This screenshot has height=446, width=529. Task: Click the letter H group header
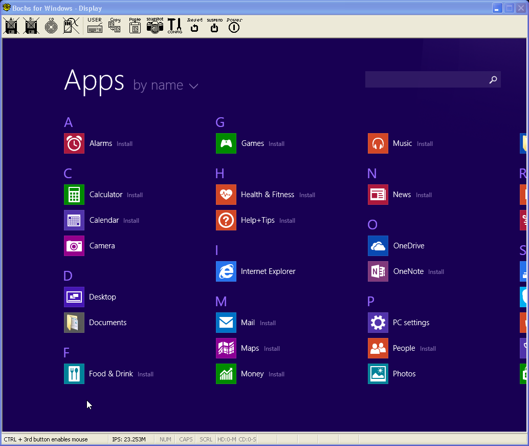219,174
